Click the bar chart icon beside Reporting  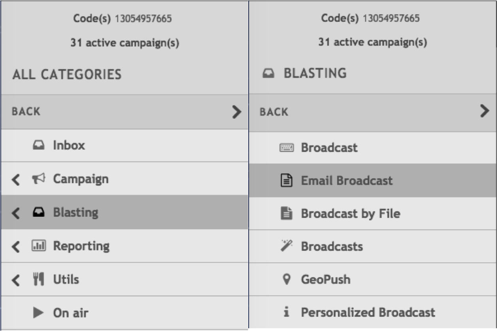[38, 246]
